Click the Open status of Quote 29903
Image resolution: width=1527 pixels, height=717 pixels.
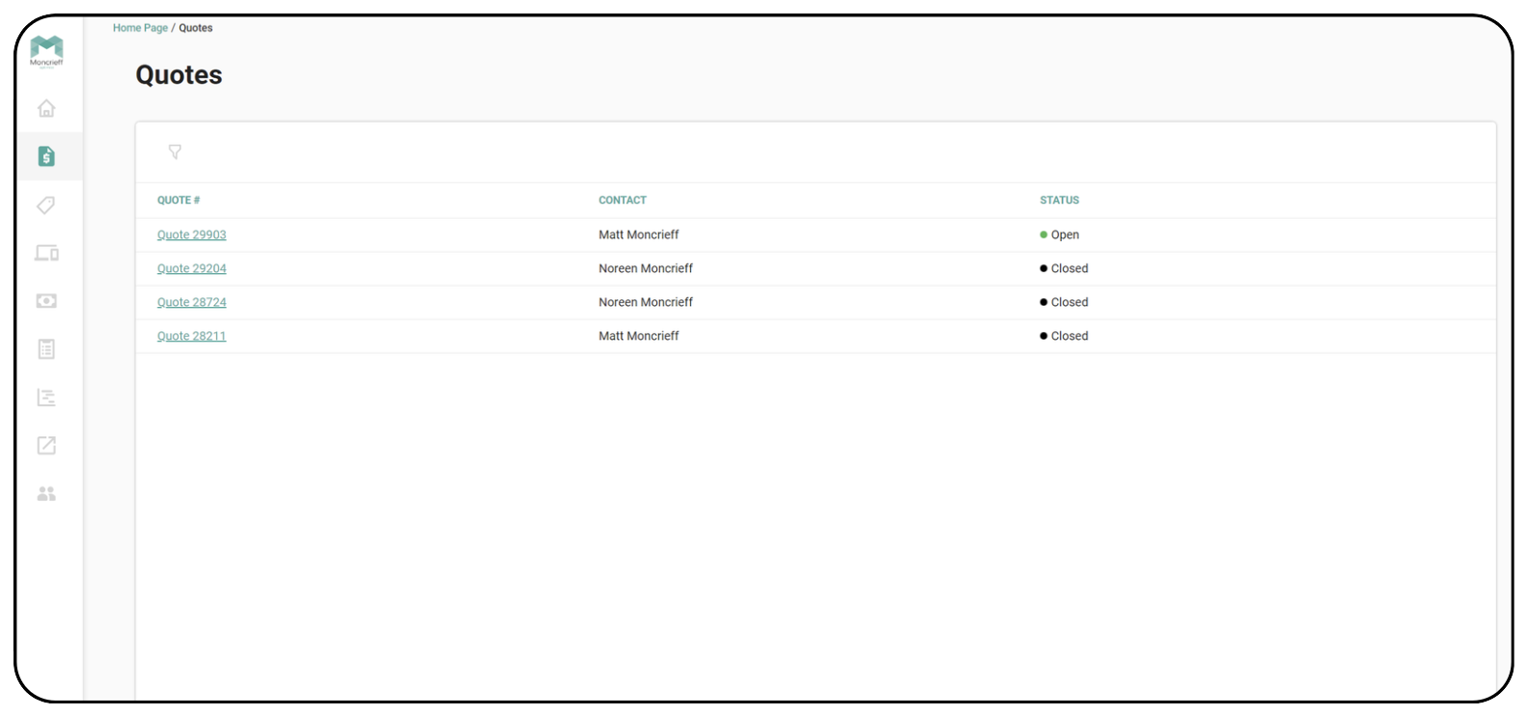point(1064,234)
